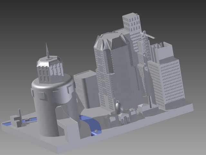Screen dimensions: 206x155
Task: Select the highlighted white roof edge of the tower top
Action: [43, 64]
